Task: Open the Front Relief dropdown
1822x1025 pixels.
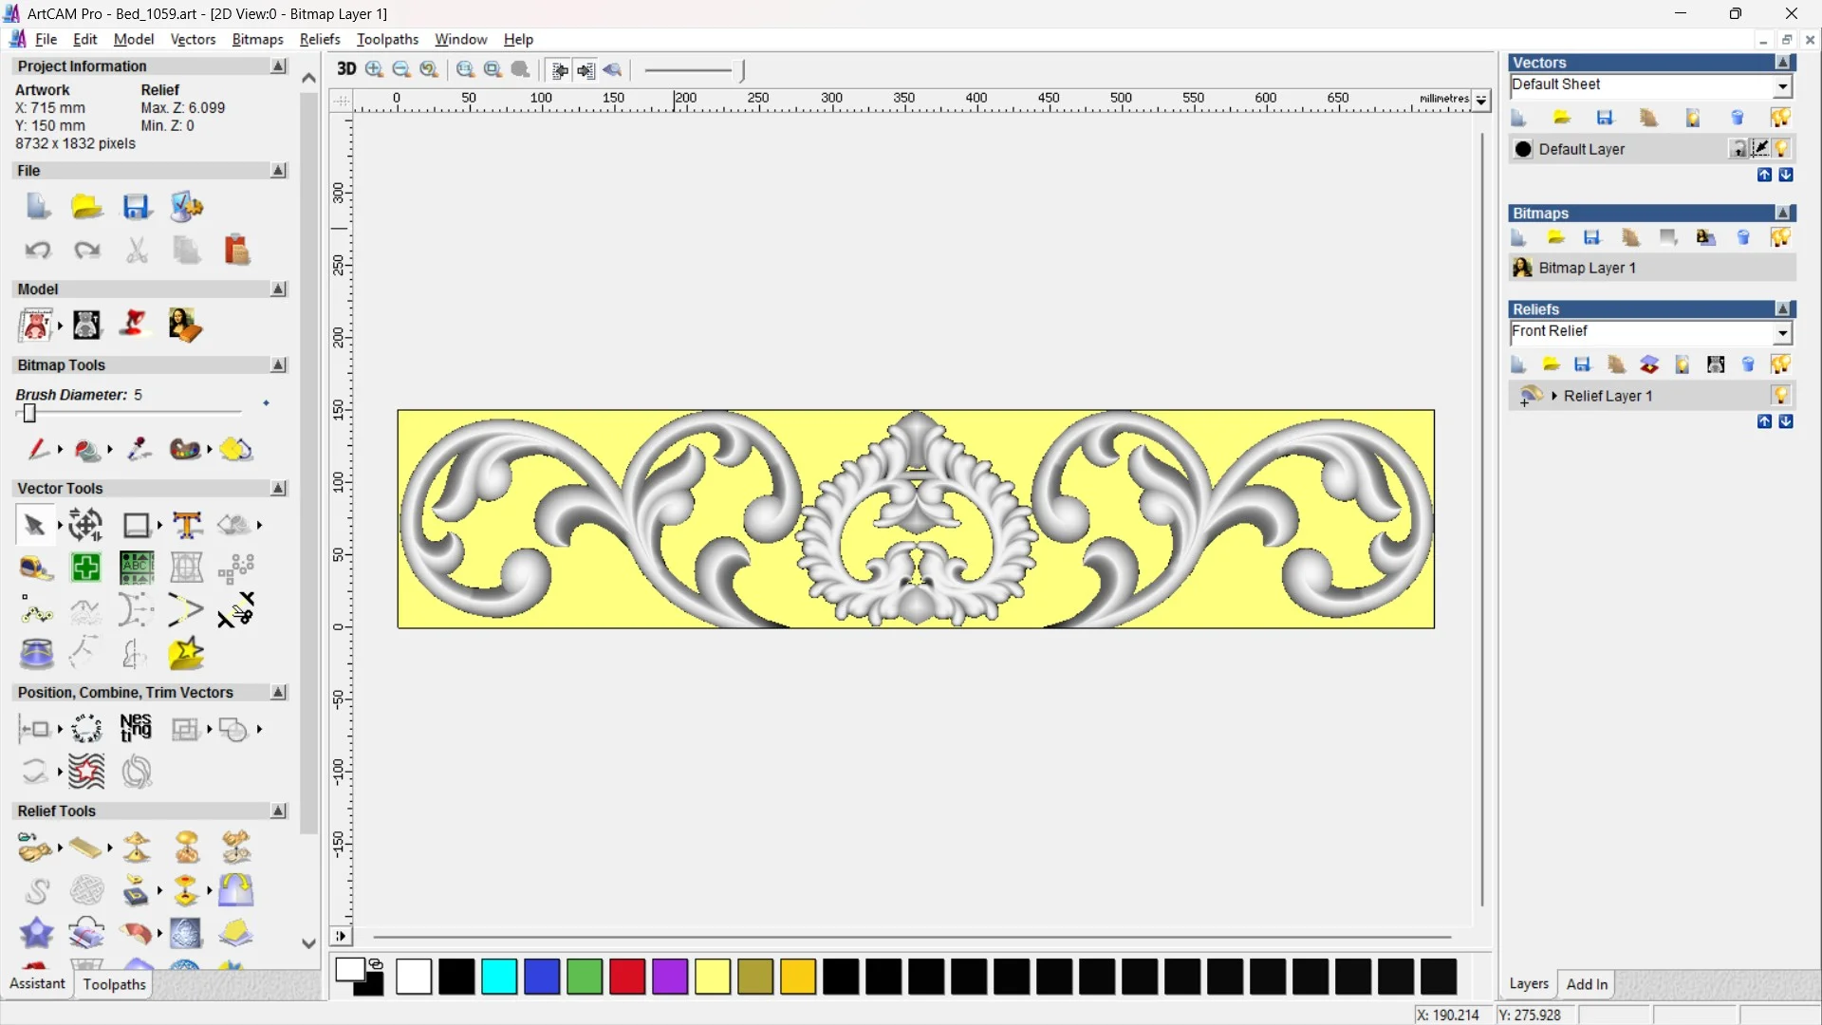Action: [x=1783, y=332]
